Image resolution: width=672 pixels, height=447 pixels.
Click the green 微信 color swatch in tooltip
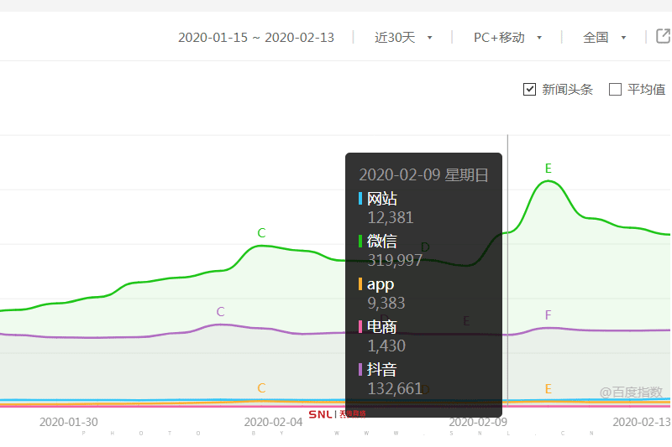point(360,241)
